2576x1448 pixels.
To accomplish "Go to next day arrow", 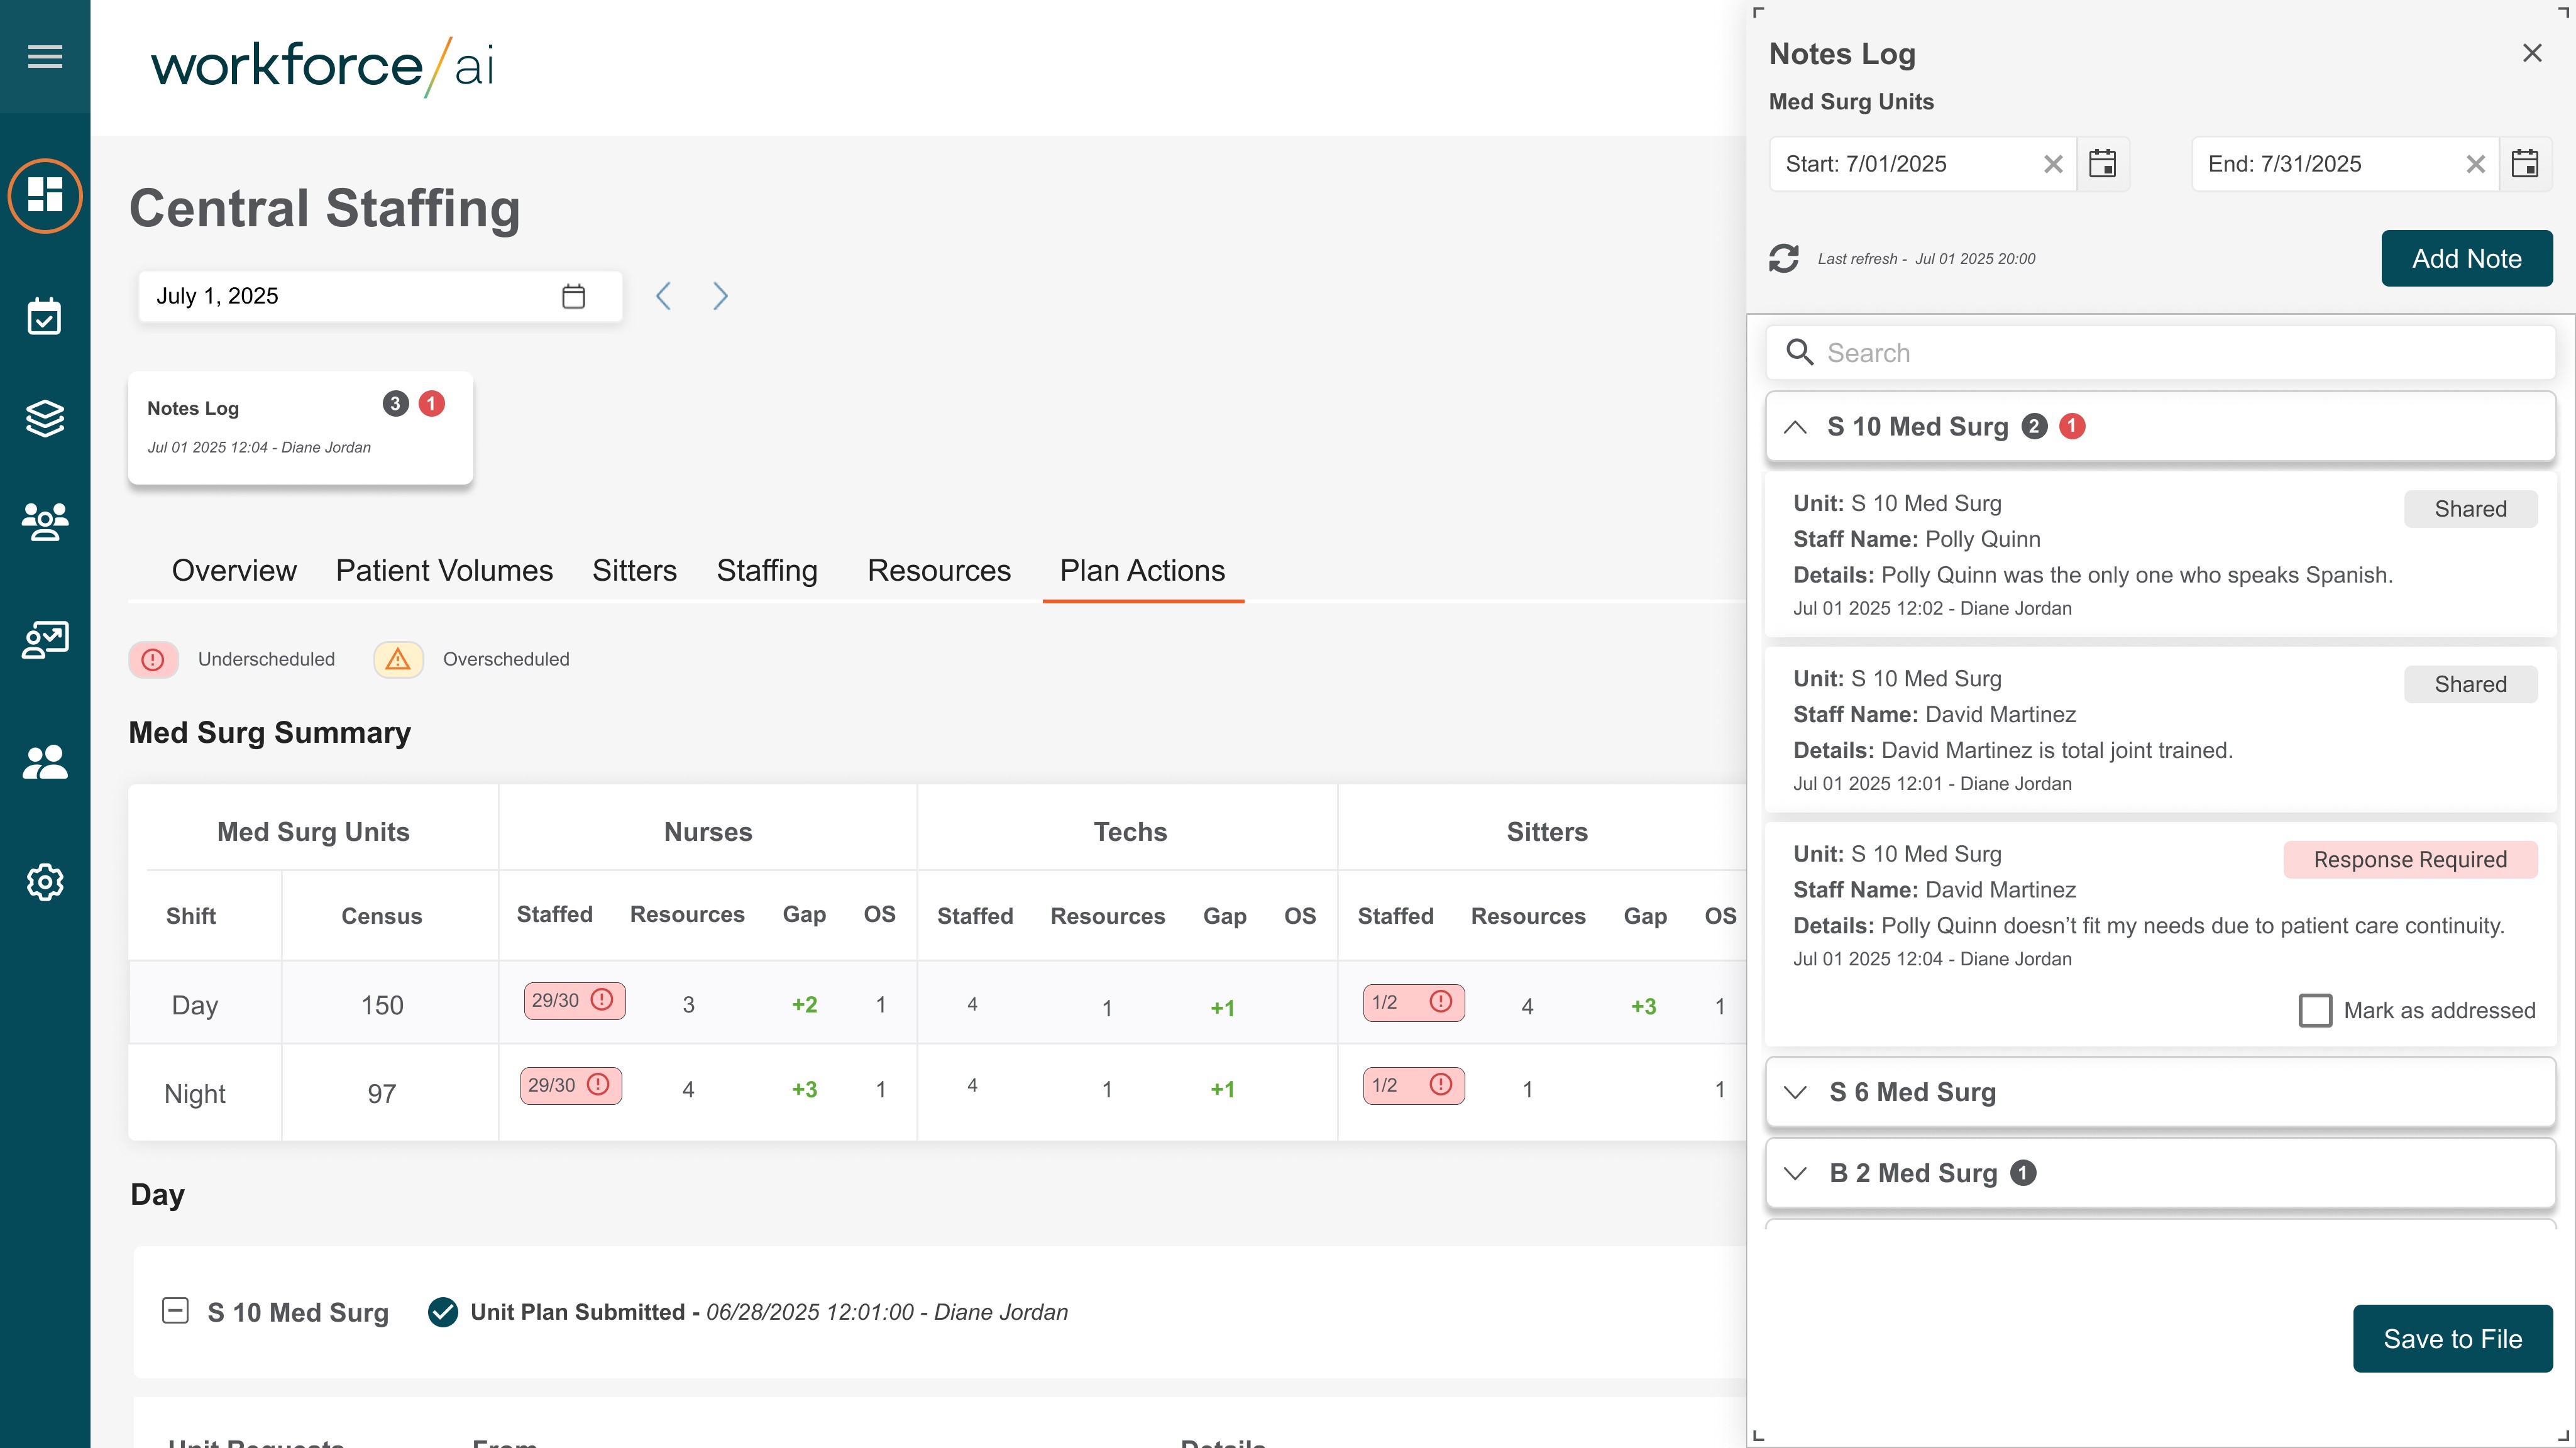I will coord(720,296).
